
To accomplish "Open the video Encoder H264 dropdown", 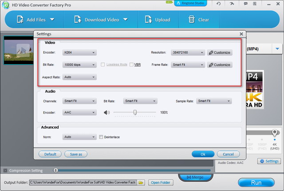I will click(79, 53).
